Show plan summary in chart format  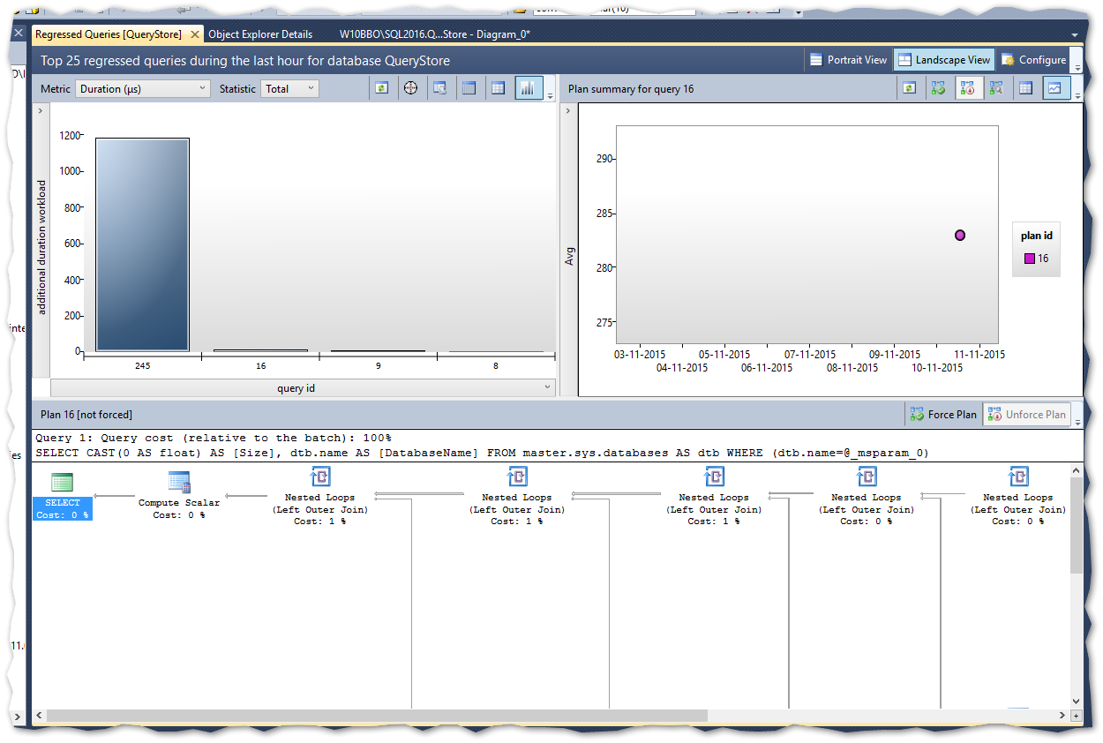pos(1056,88)
